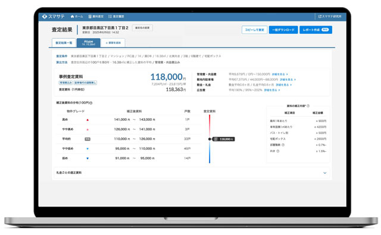This screenshot has width=381, height=235.
Task: Click help icon next to 賃料の補正内容 title
Action: click(x=308, y=106)
